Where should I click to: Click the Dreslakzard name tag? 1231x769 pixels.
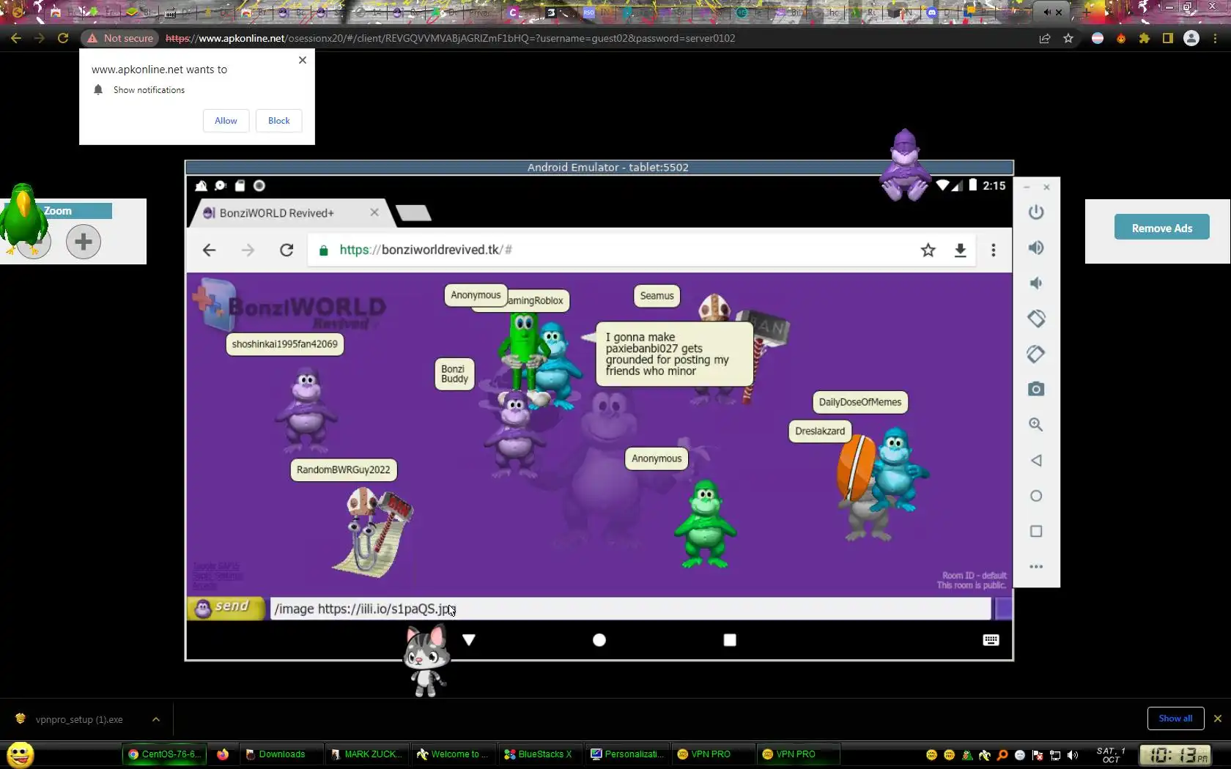pos(820,431)
